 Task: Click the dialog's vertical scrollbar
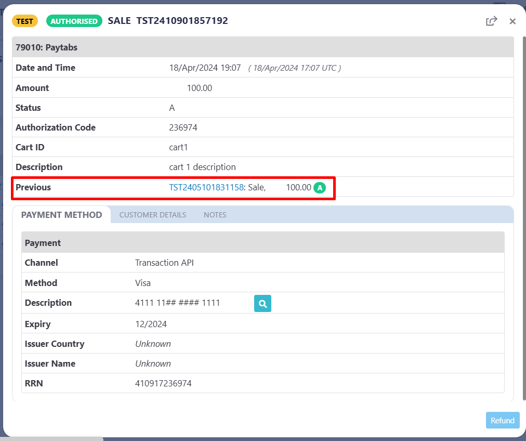tap(524, 218)
